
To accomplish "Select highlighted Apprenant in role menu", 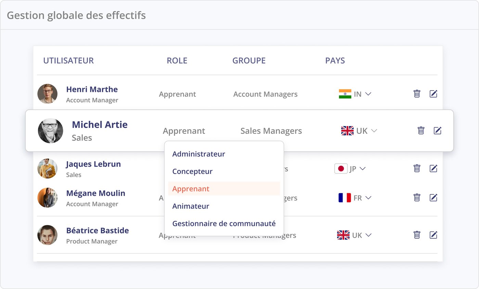I will point(224,189).
